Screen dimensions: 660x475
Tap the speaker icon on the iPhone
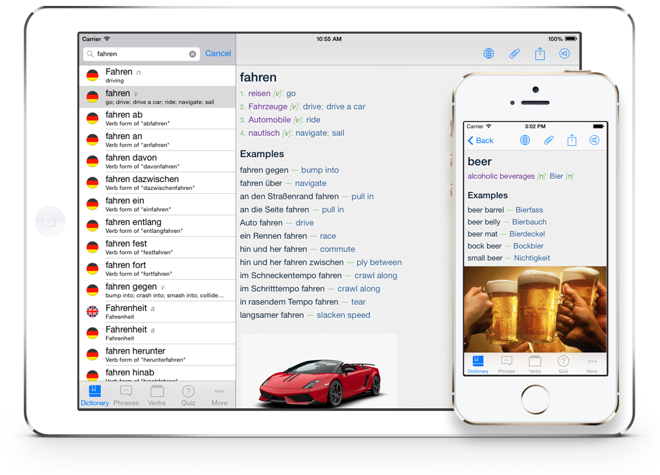(x=595, y=140)
